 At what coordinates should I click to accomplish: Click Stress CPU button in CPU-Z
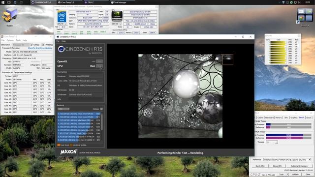(277, 166)
